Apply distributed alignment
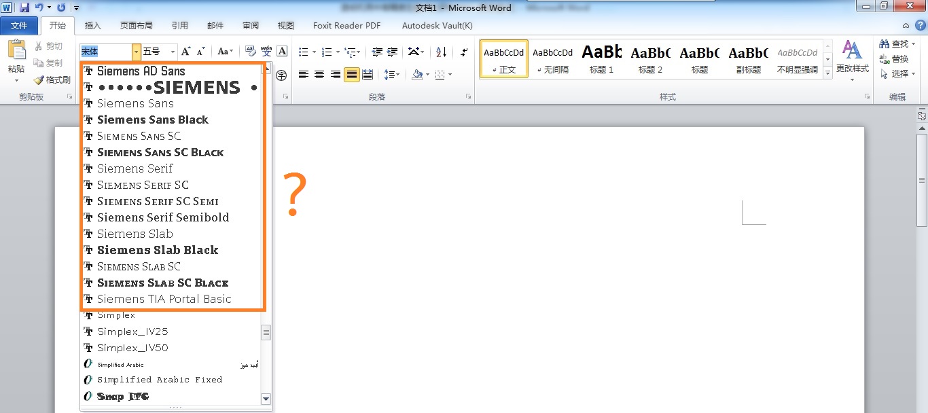This screenshot has height=413, width=928. (x=368, y=75)
